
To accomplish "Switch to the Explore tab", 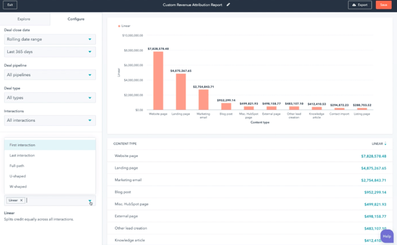I will [x=24, y=19].
